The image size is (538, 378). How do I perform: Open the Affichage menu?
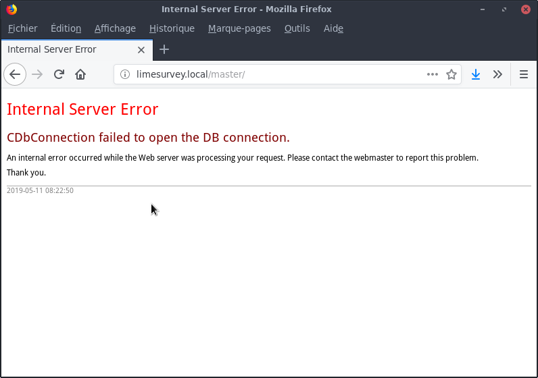115,28
